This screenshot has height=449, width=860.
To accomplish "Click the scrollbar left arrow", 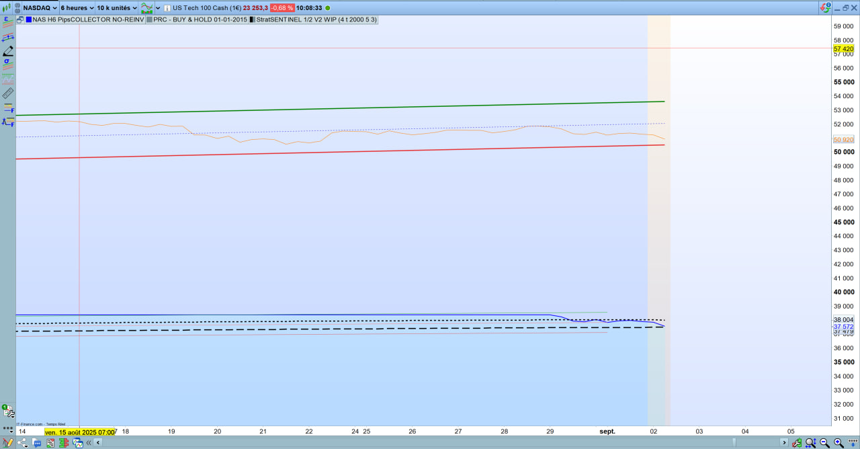I will tap(98, 443).
